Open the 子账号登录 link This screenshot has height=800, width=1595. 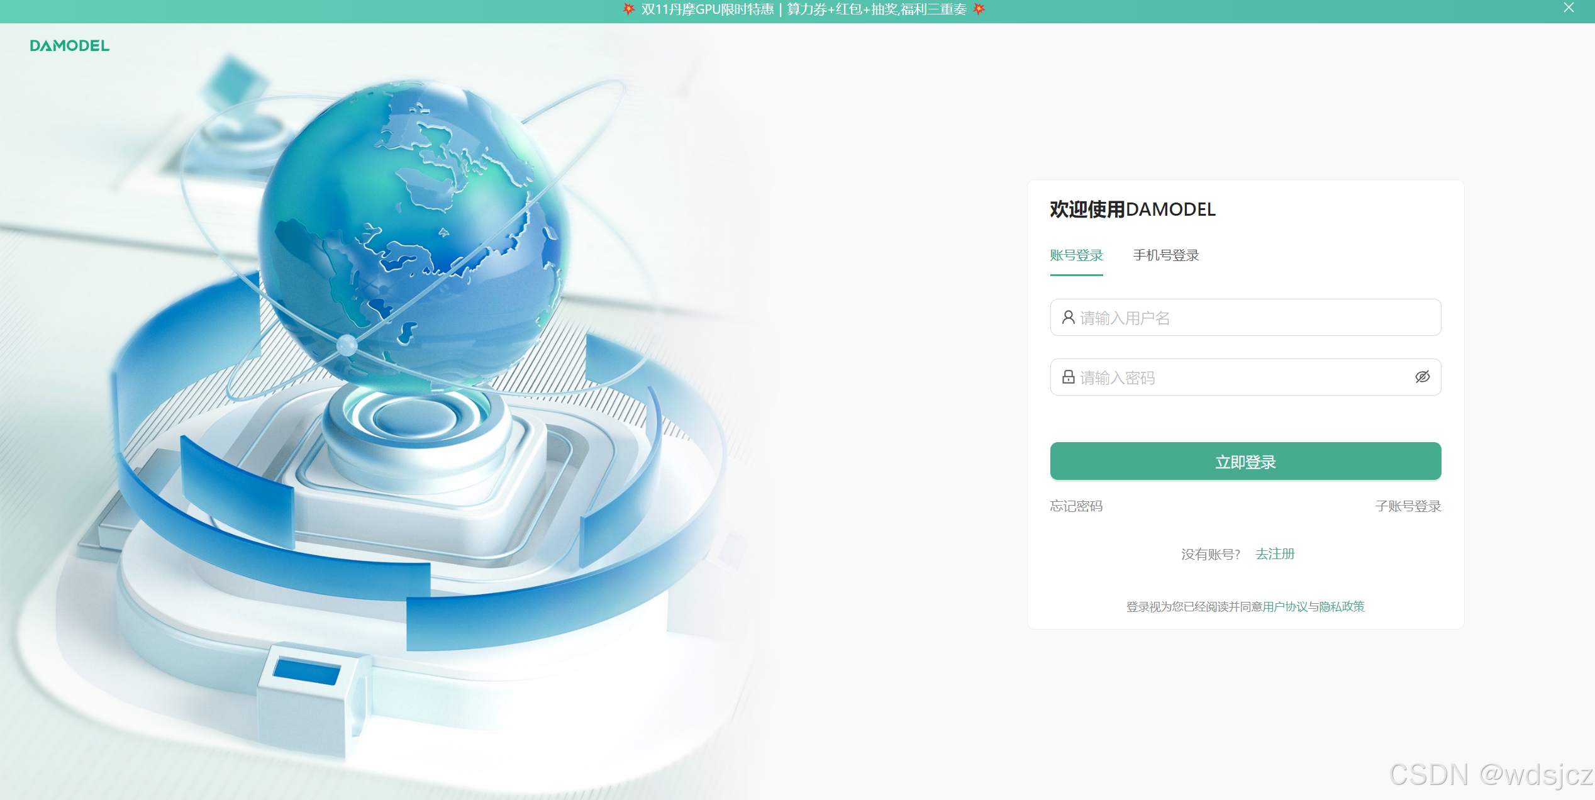[1408, 506]
